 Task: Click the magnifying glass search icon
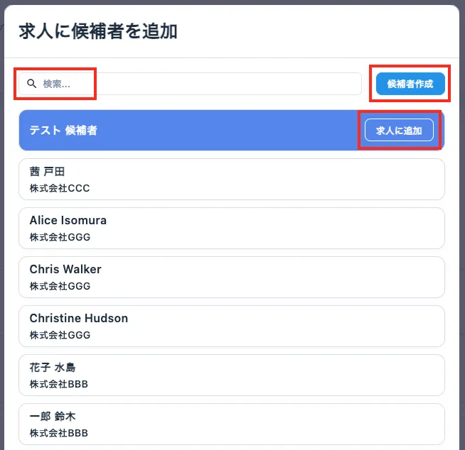pos(31,84)
